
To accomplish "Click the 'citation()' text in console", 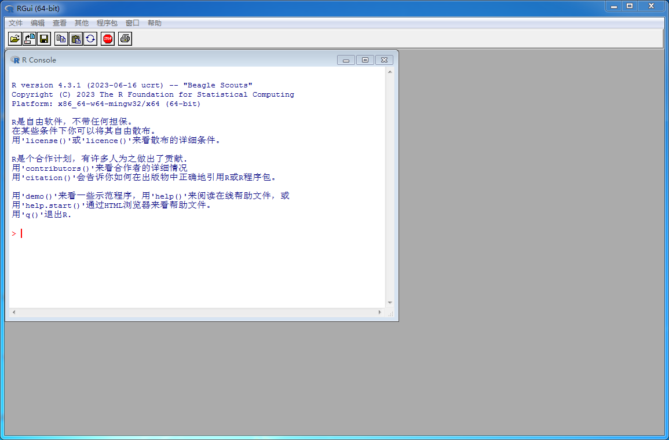I will tap(48, 178).
